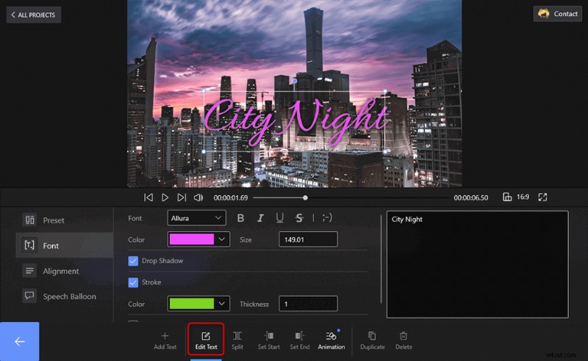Duplicate the selected text
Screen dimensions: 588x361
click(373, 340)
